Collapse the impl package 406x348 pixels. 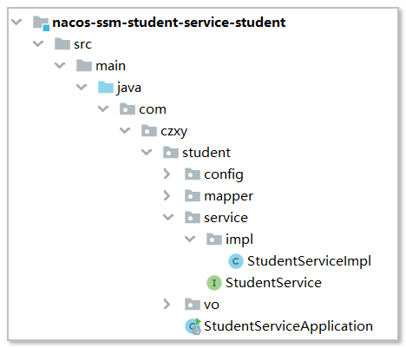click(x=190, y=239)
